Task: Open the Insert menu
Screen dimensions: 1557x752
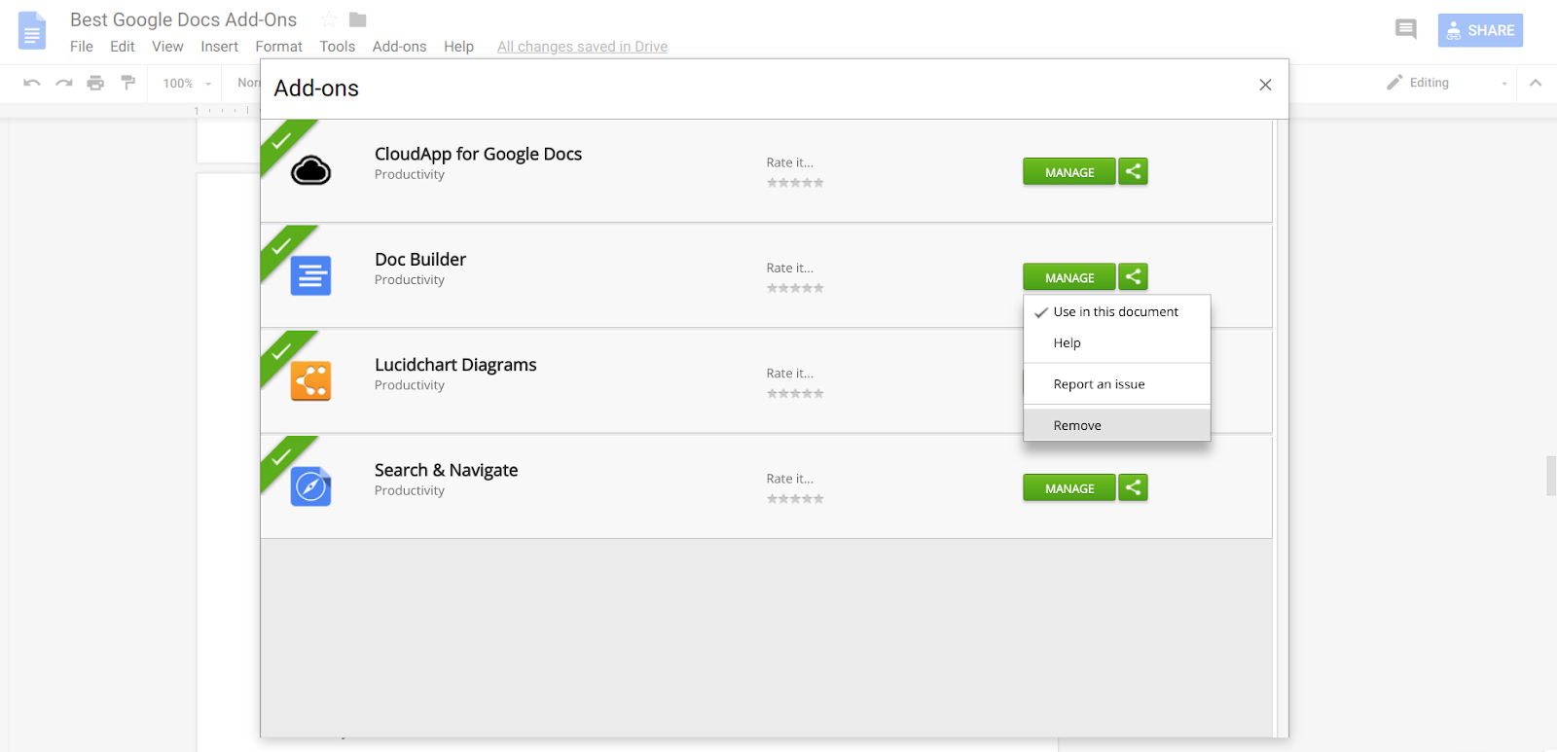Action: 219,47
